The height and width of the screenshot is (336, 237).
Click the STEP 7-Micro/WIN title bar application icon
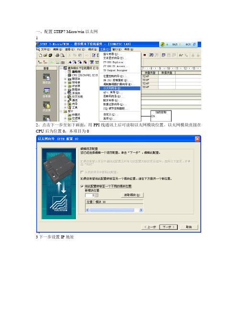click(38, 44)
